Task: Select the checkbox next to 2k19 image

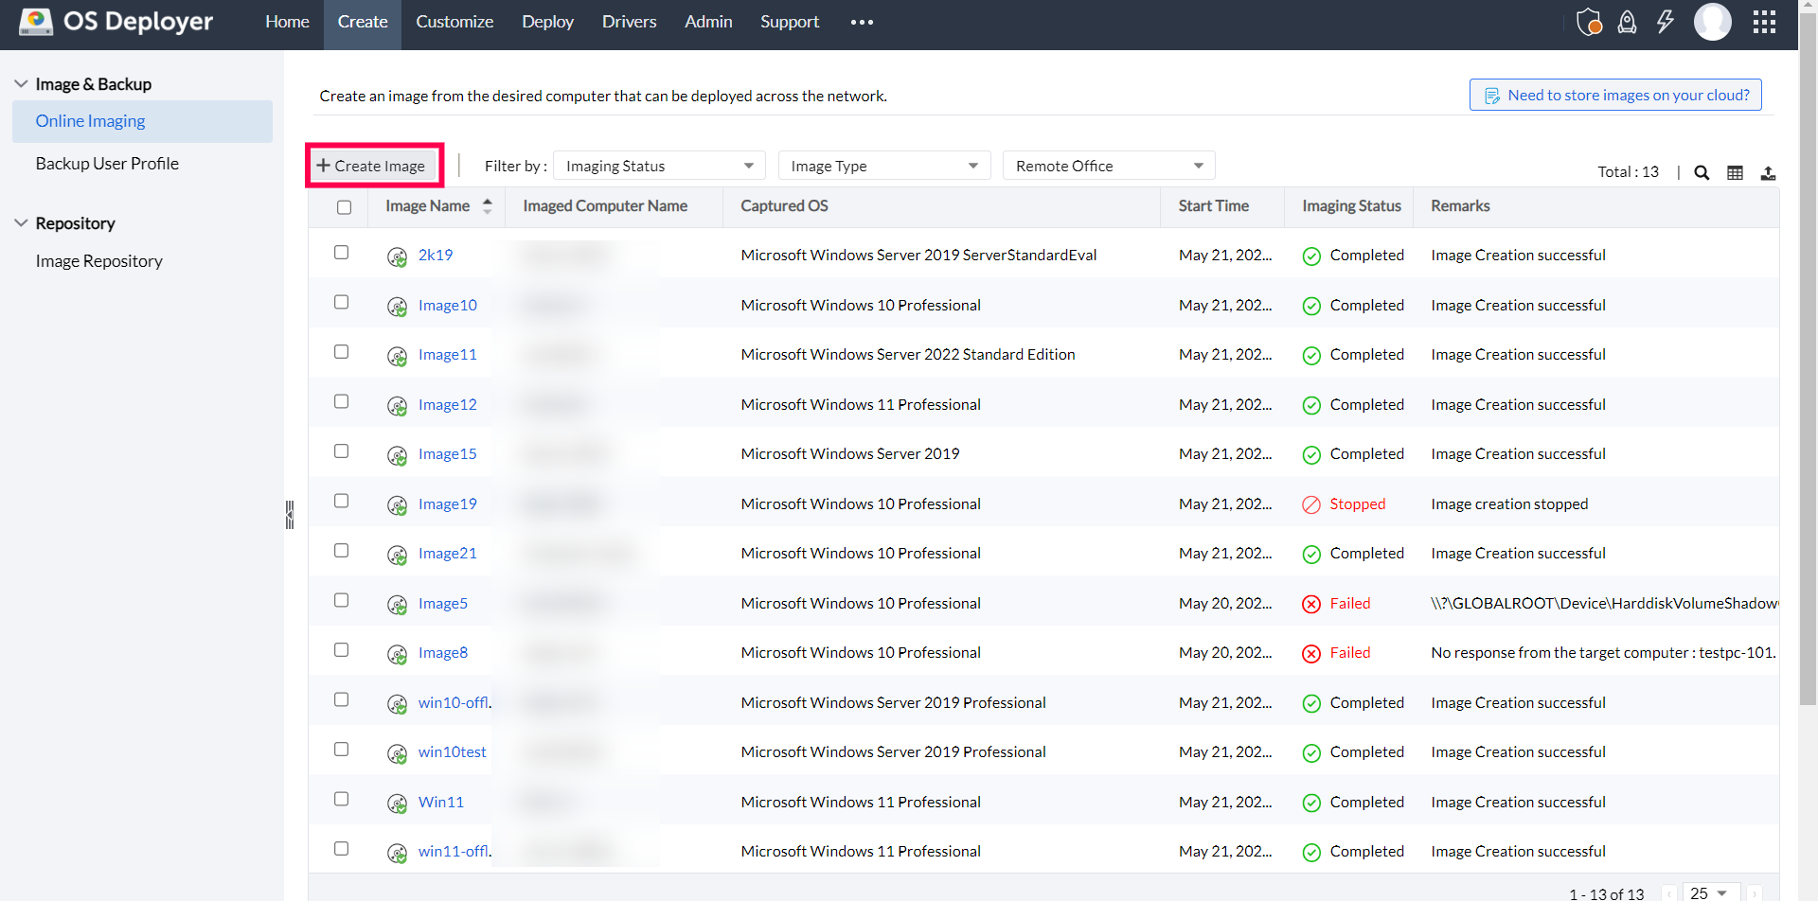Action: (x=341, y=252)
